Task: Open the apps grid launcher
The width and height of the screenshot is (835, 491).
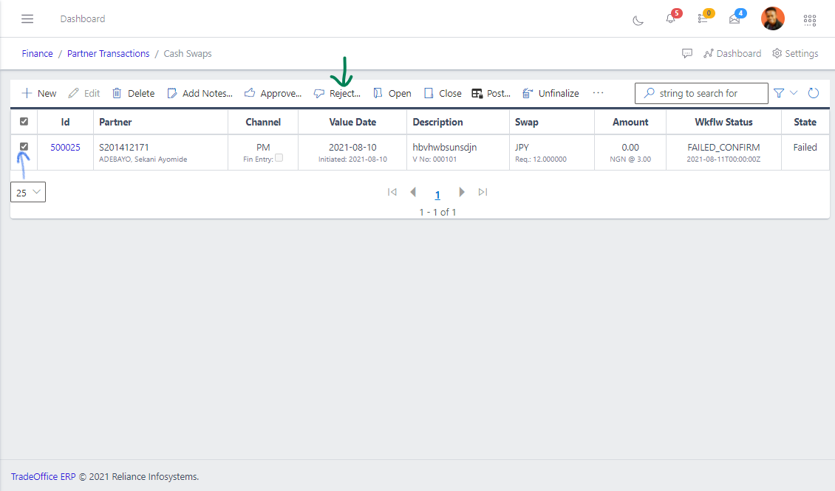Action: coord(810,20)
